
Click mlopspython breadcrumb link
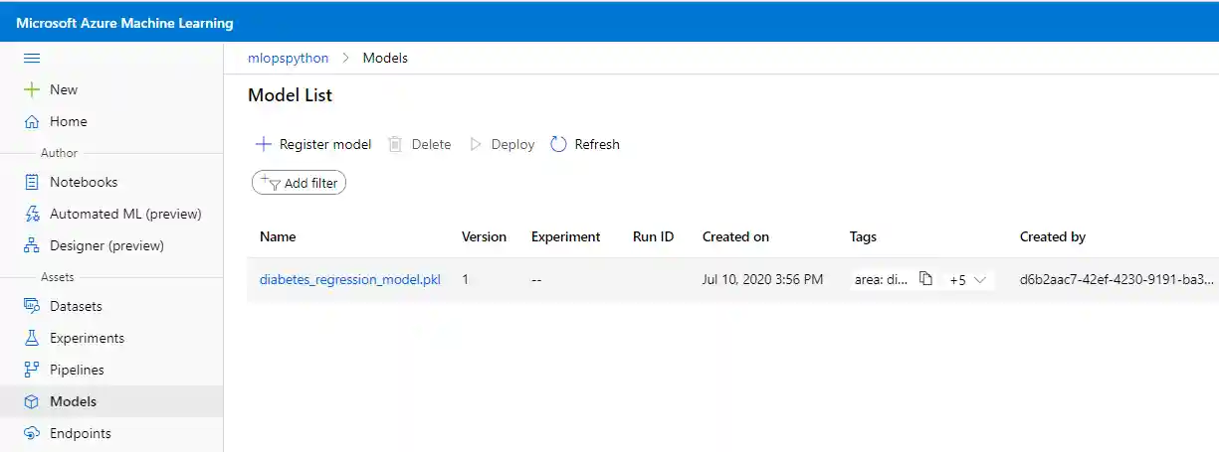click(288, 58)
